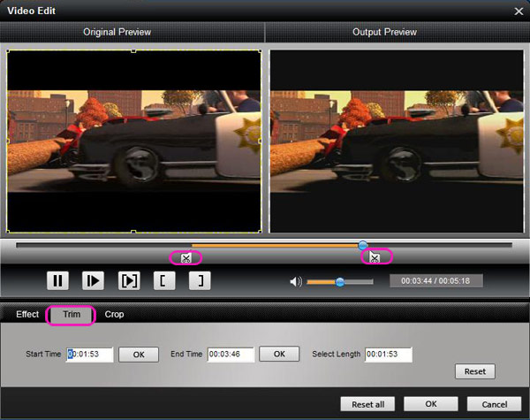The image size is (530, 420).
Task: Click the Output Preview header label
Action: click(x=384, y=32)
